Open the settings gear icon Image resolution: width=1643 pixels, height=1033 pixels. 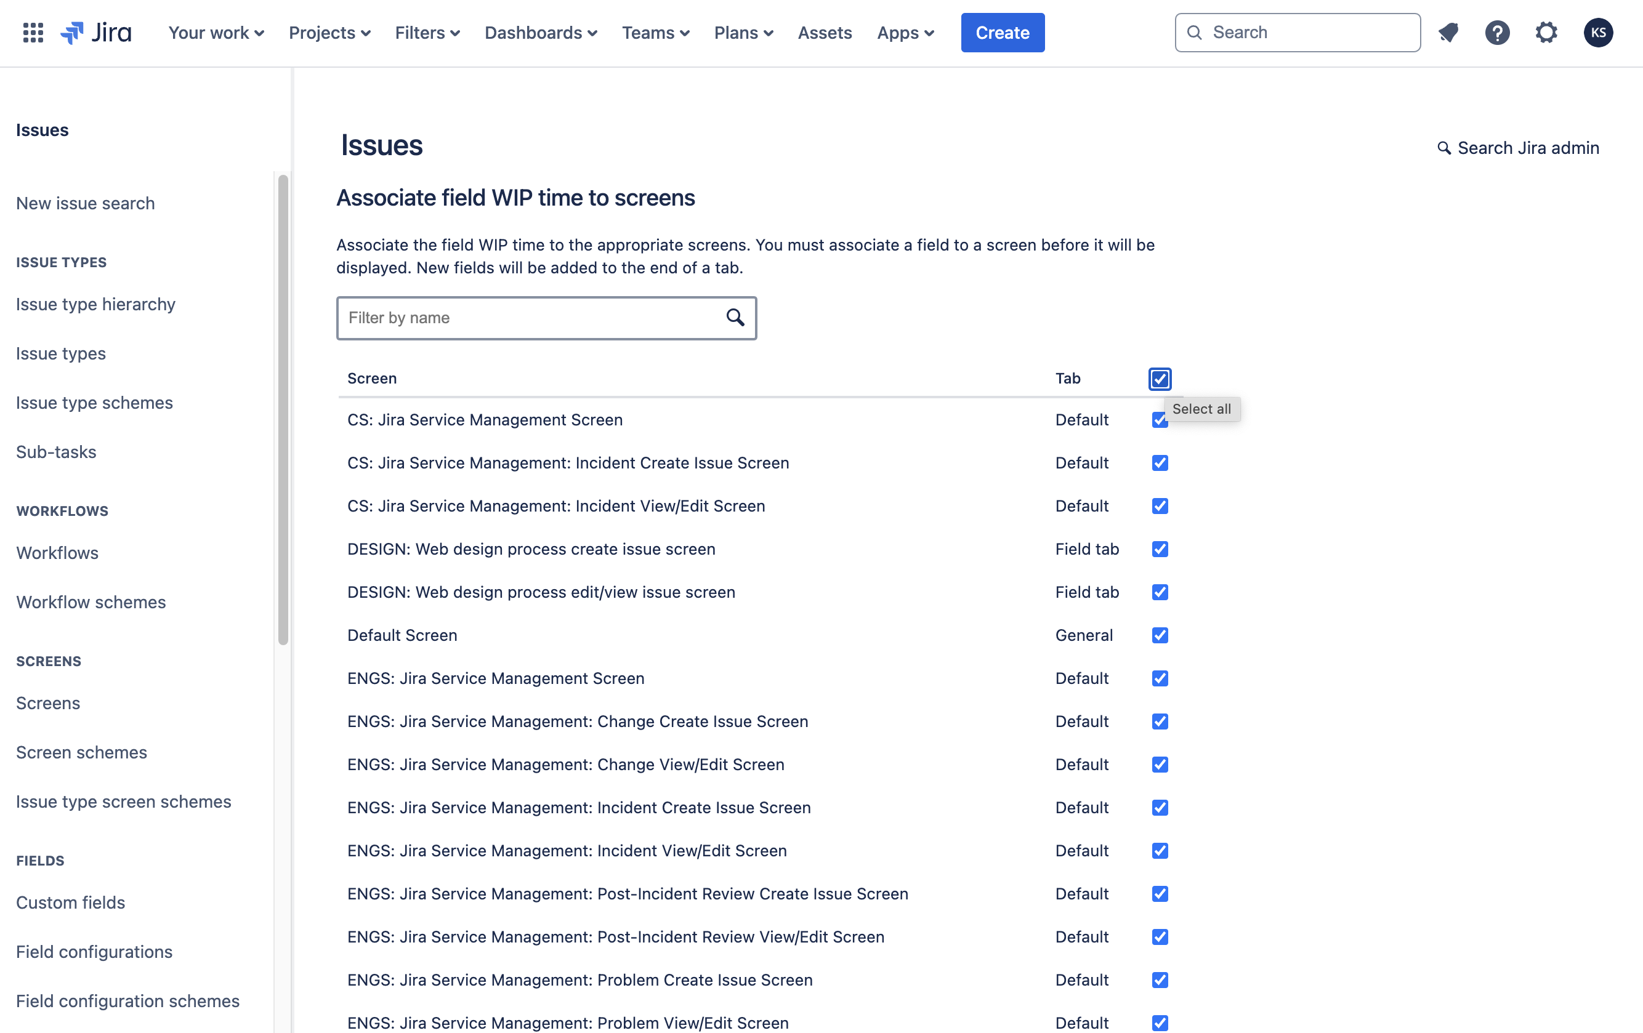pos(1546,33)
